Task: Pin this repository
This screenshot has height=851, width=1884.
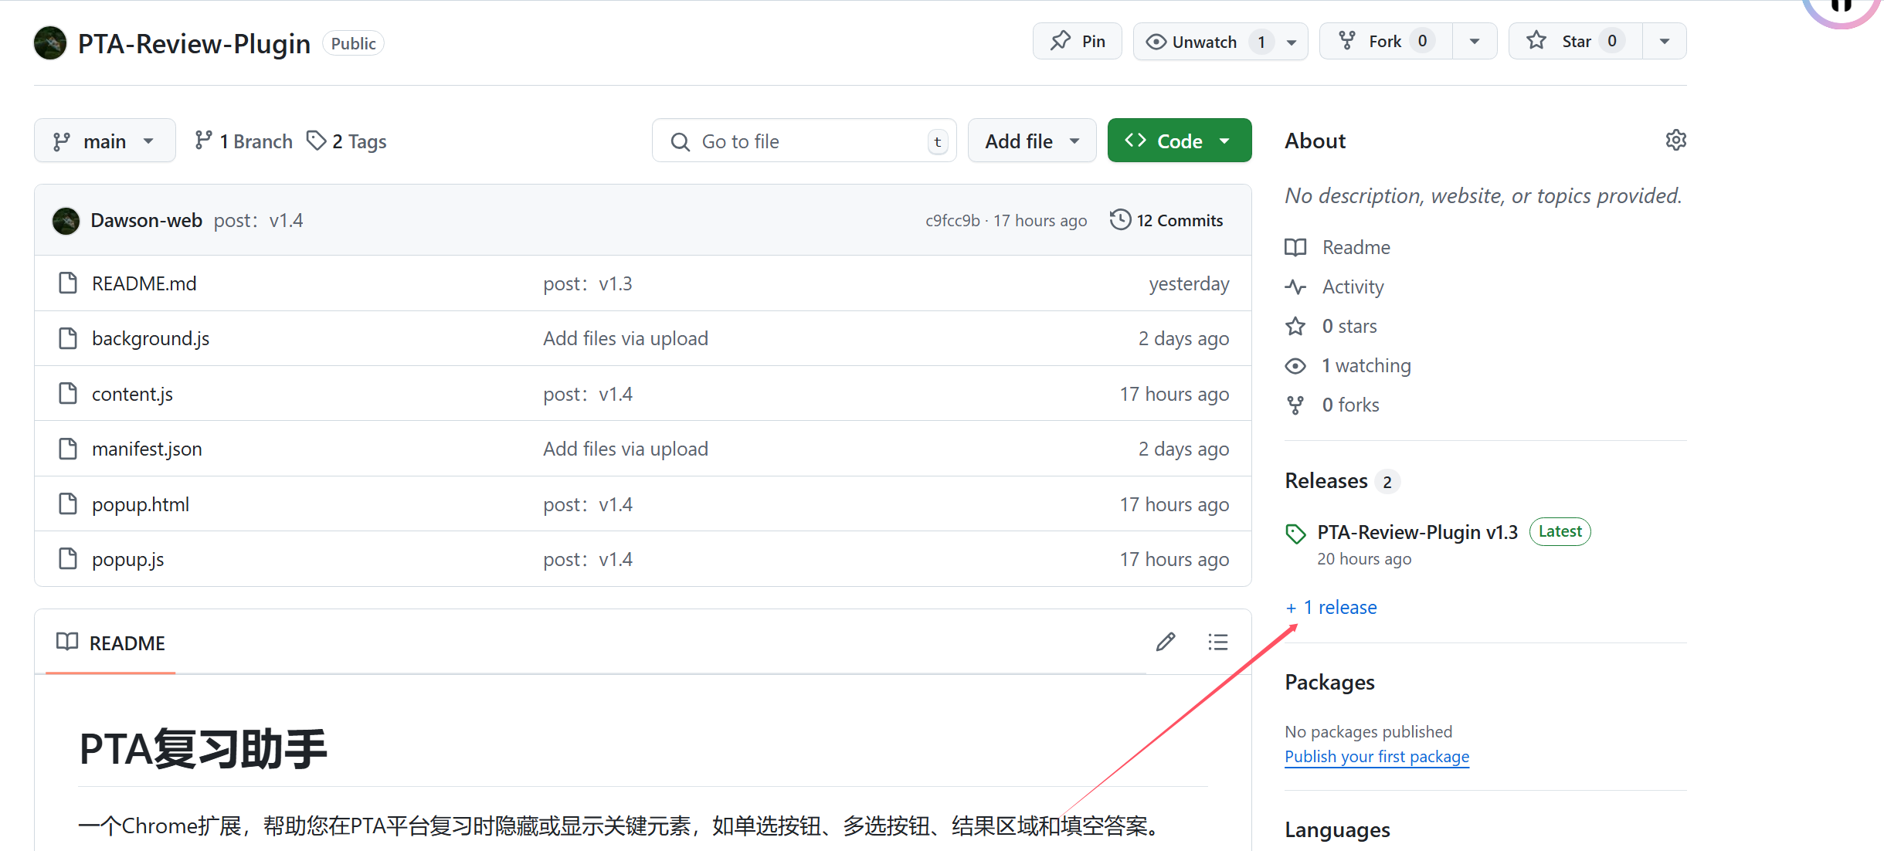Action: (1077, 40)
